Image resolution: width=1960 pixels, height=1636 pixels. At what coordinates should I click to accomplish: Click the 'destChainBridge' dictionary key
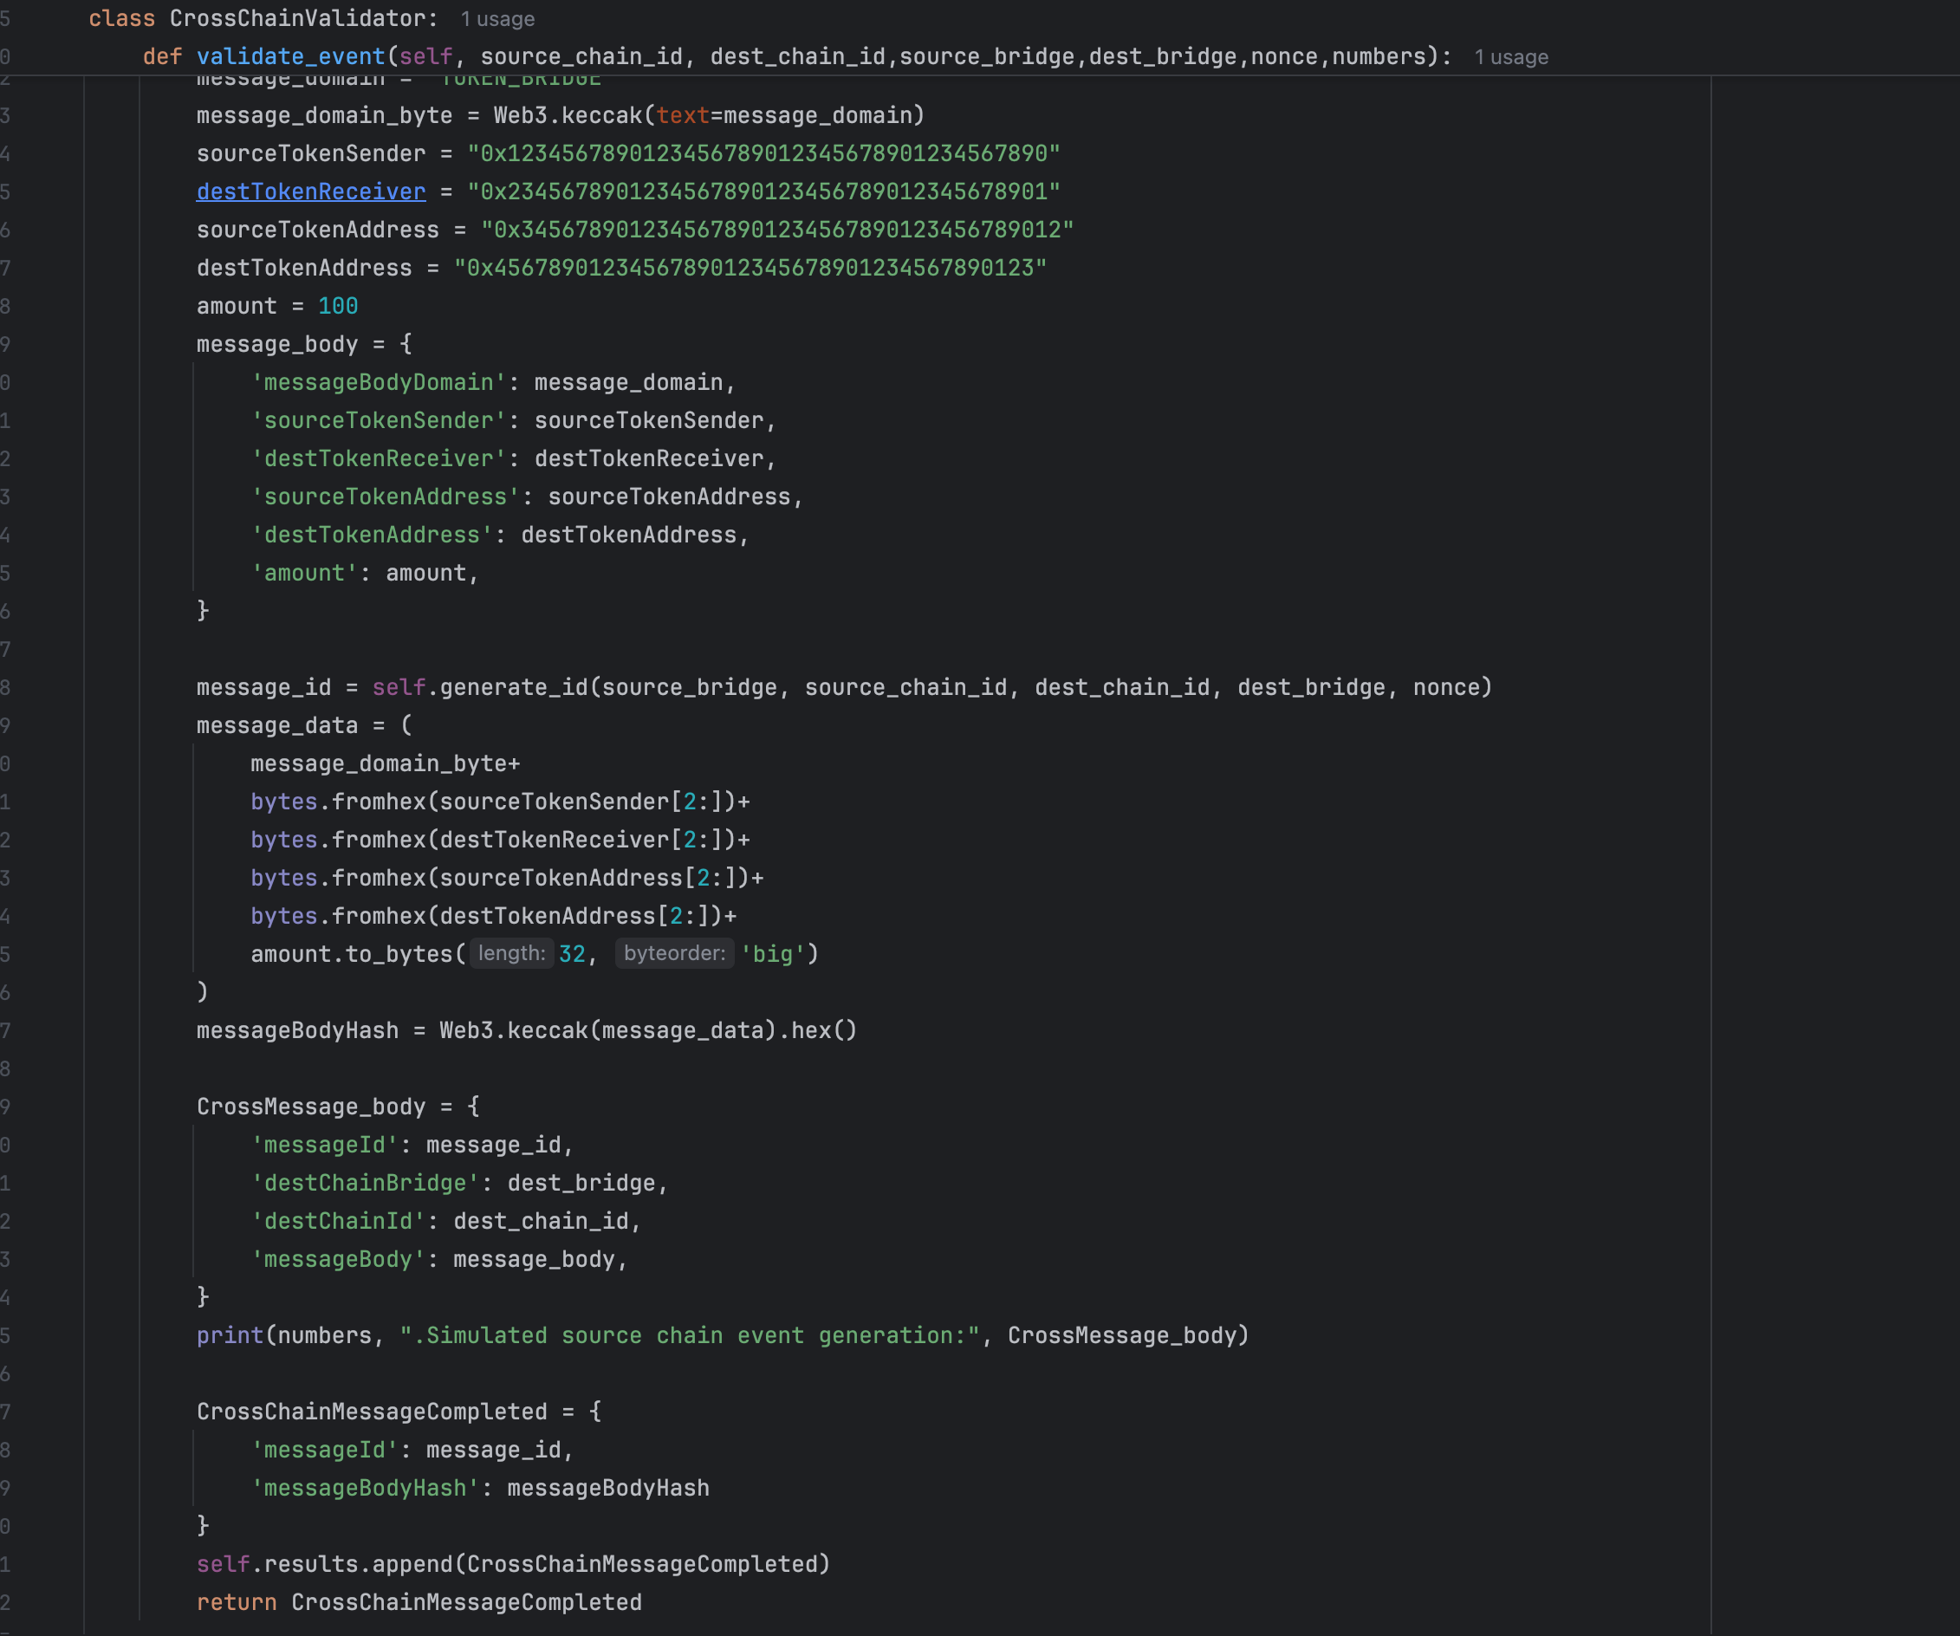point(365,1183)
